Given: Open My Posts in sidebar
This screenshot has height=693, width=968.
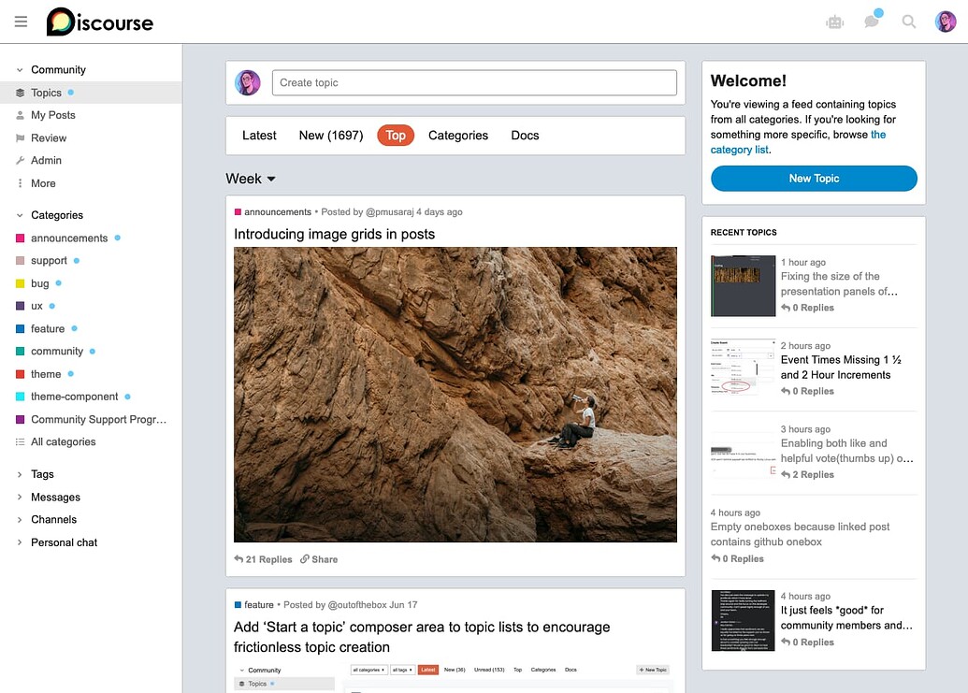Looking at the screenshot, I should (52, 115).
